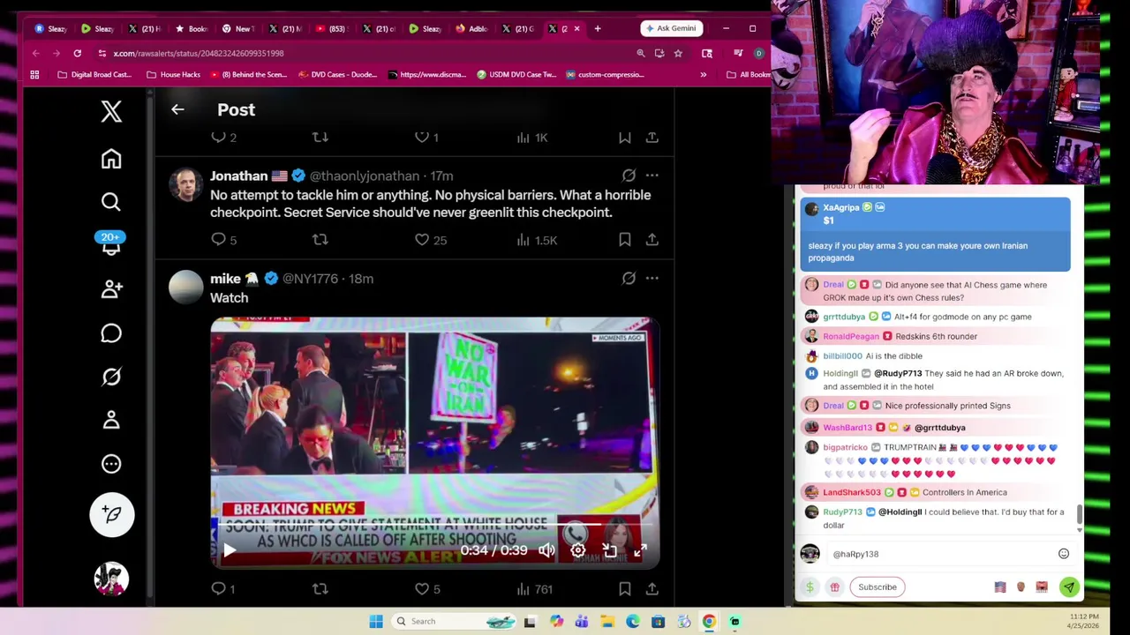The height and width of the screenshot is (635, 1130).
Task: Ask Grok about Jonathan's post
Action: point(629,176)
